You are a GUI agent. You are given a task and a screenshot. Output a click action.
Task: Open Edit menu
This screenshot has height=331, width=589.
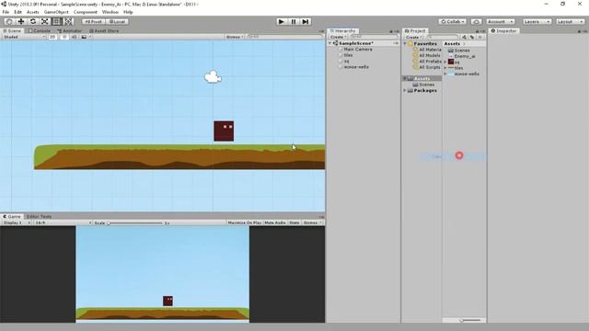(17, 12)
